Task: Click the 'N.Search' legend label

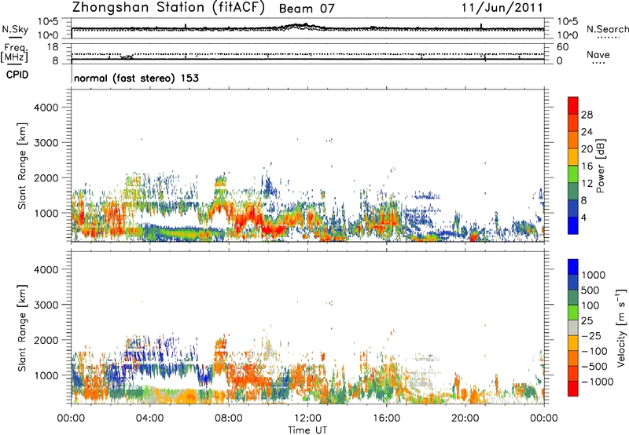Action: tap(607, 29)
